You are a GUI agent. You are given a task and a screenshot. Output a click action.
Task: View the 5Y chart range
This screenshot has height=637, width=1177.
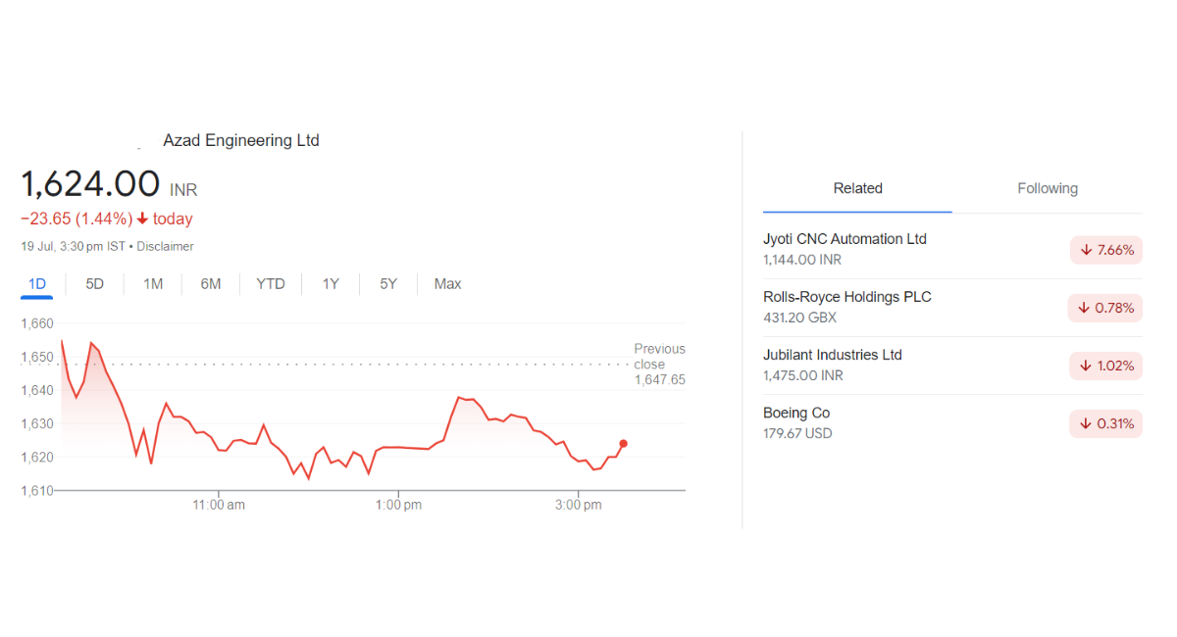coord(388,284)
